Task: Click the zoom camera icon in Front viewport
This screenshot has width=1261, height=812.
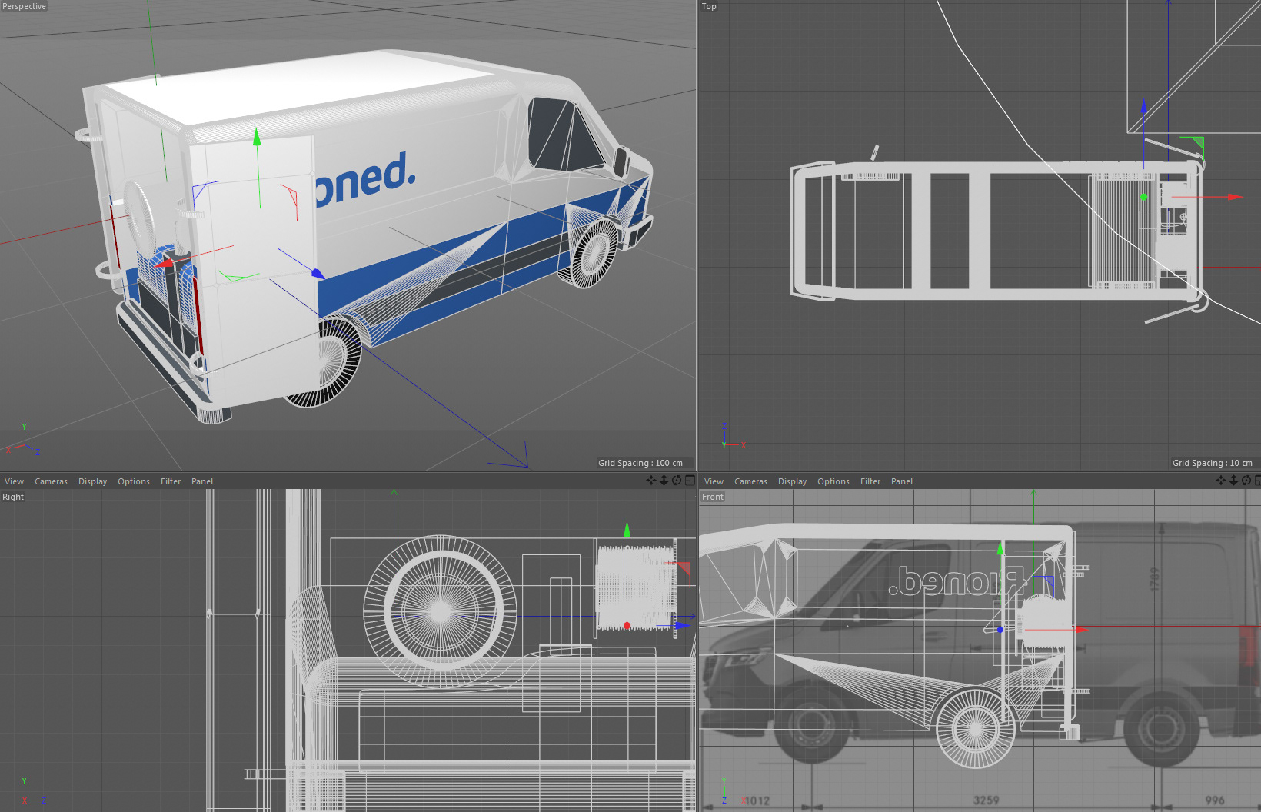Action: coord(1234,481)
